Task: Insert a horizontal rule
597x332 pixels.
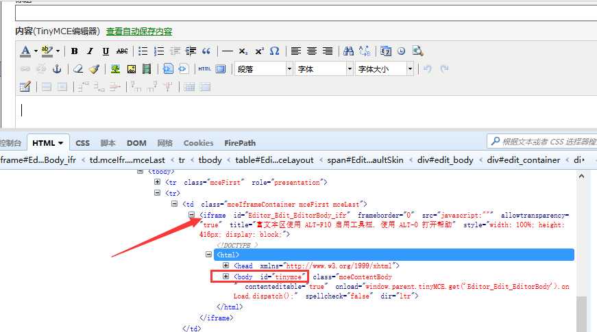Action: (228, 51)
